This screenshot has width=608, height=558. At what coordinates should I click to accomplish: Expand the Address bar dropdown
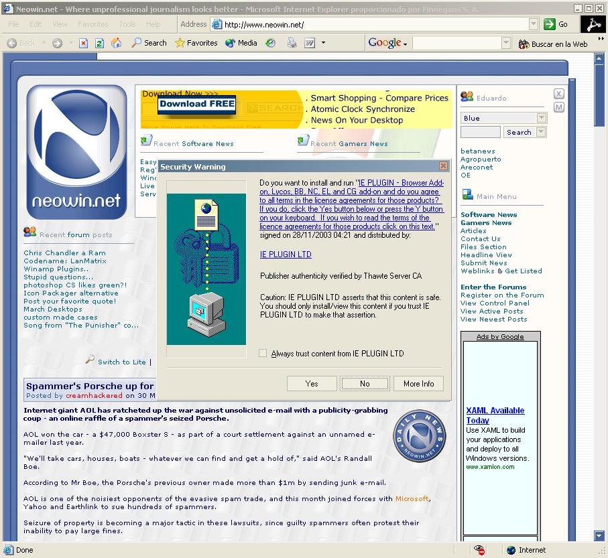[534, 24]
